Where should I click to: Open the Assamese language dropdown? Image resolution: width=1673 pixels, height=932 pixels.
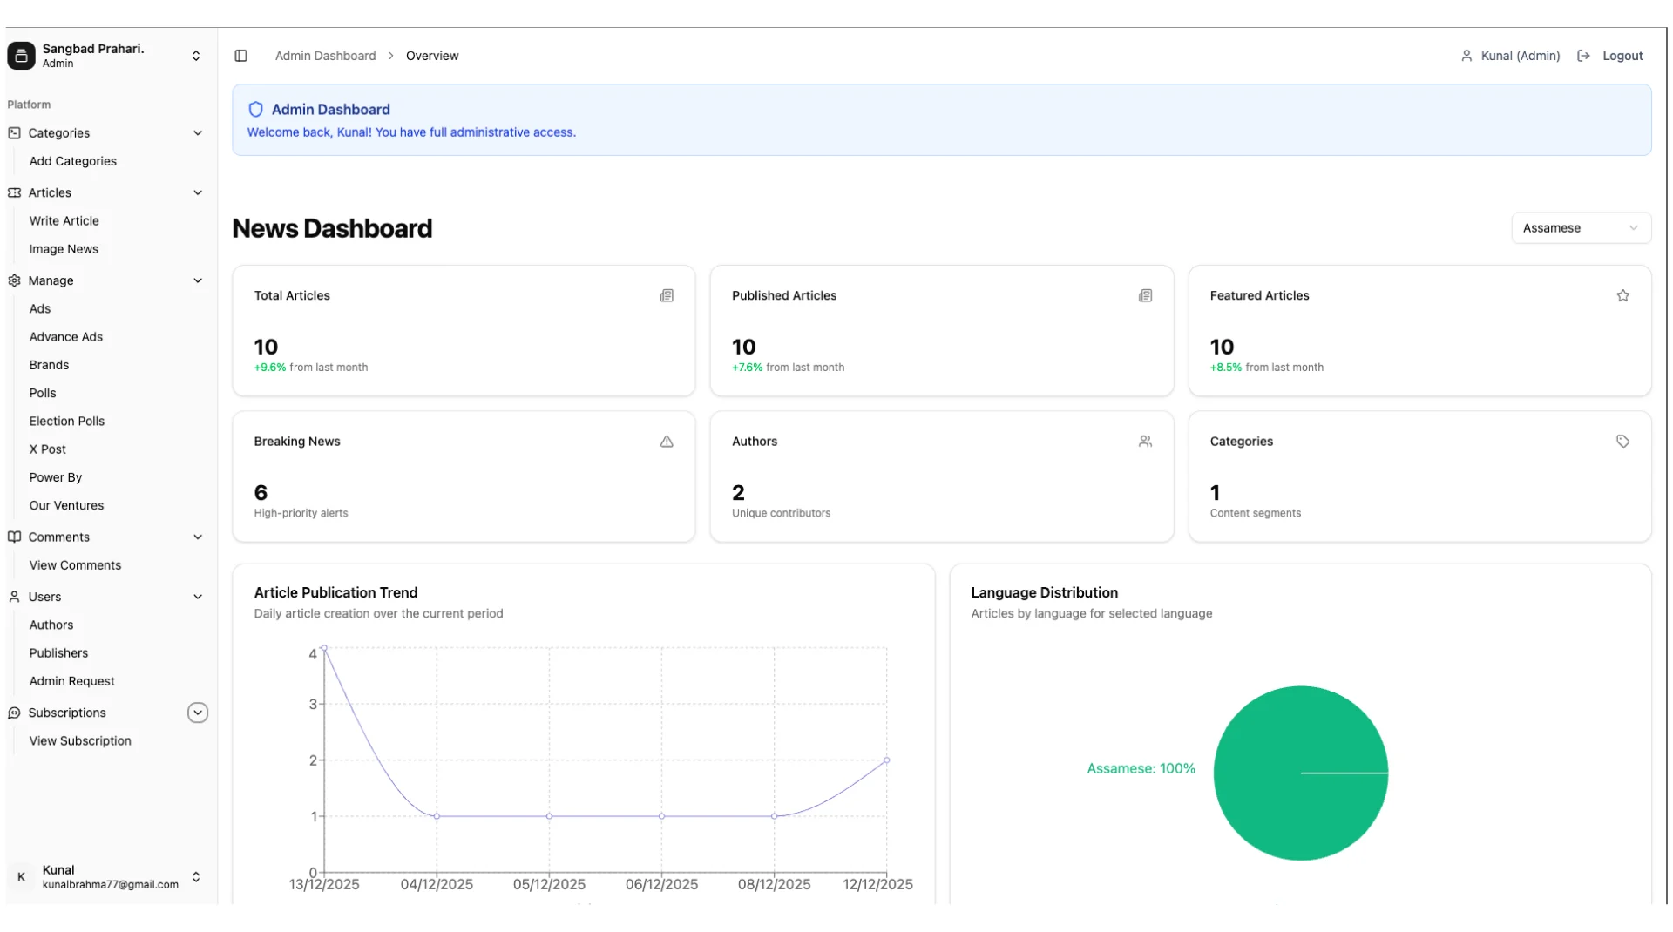pos(1581,228)
